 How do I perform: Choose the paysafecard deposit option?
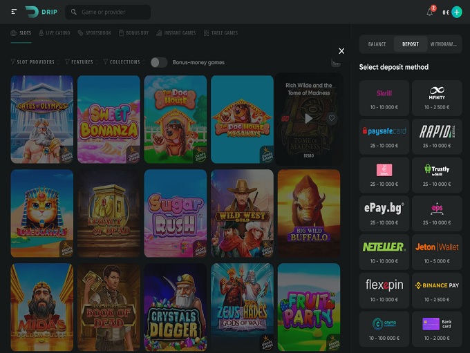384,136
